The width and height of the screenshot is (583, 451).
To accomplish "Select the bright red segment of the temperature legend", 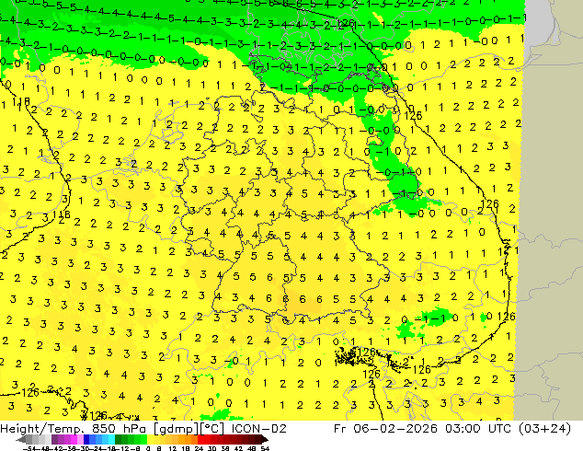I will pyautogui.click(x=200, y=439).
